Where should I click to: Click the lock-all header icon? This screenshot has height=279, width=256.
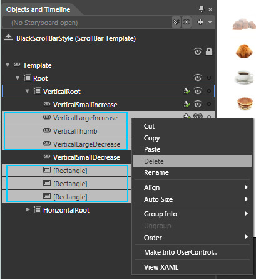pyautogui.click(x=209, y=51)
